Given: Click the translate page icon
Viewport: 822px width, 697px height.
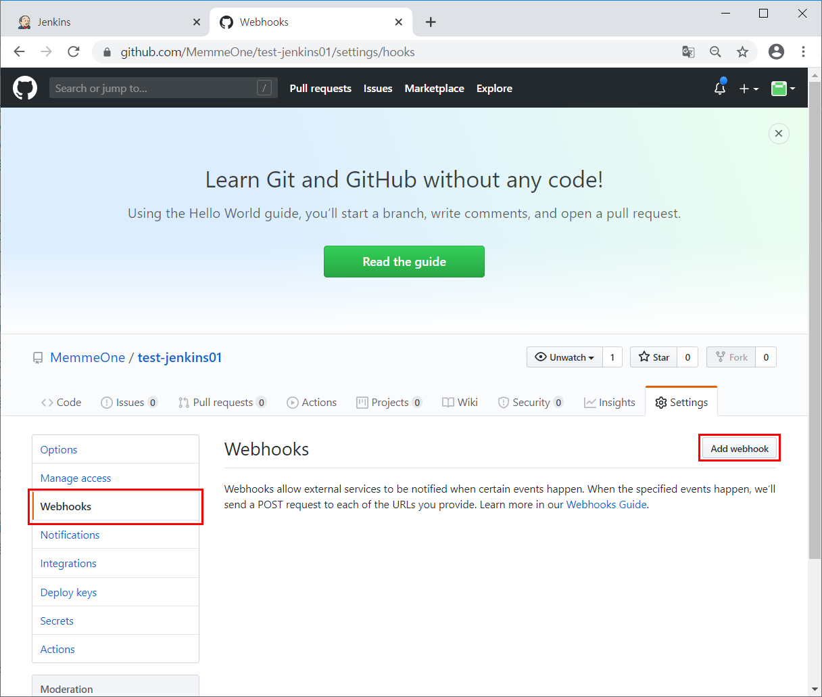Looking at the screenshot, I should [x=688, y=51].
